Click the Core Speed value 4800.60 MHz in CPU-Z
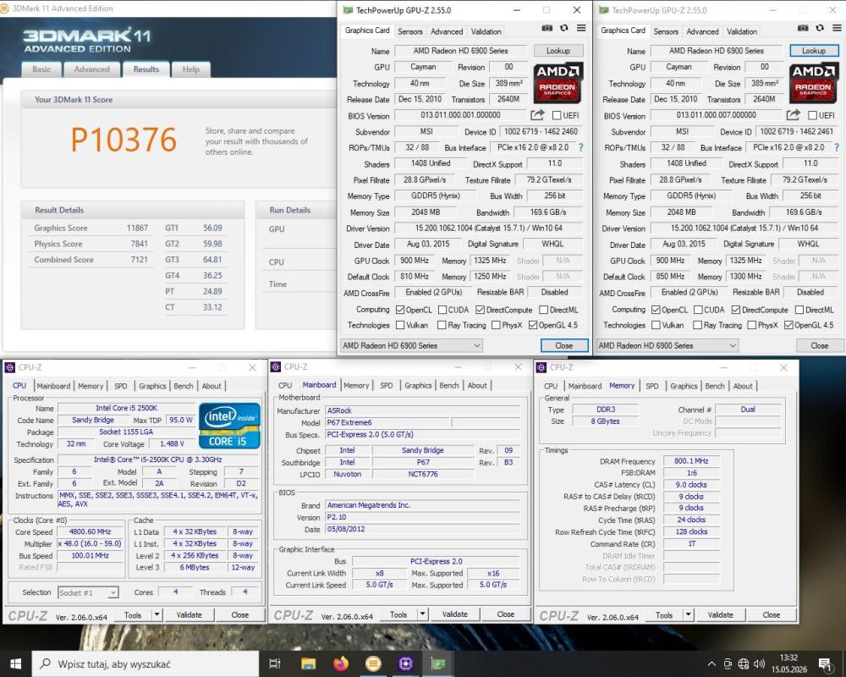This screenshot has width=846, height=677. 90,531
